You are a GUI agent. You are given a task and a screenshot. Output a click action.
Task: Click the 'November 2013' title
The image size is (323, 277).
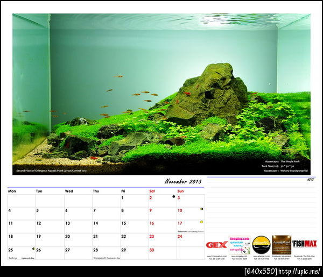point(182,181)
